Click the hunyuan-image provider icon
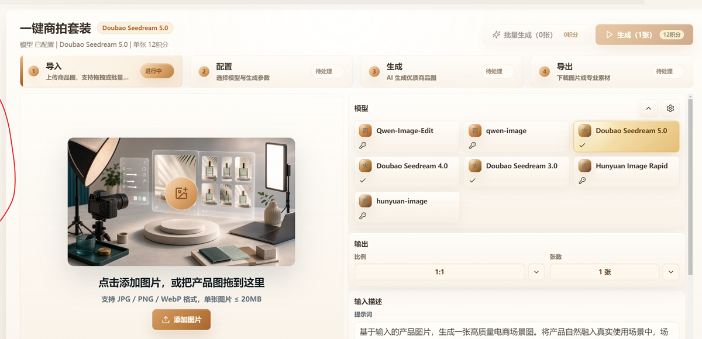The width and height of the screenshot is (702, 339). click(x=366, y=201)
